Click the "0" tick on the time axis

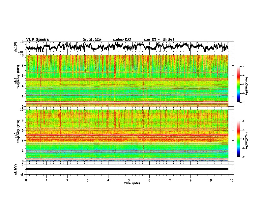(26, 180)
